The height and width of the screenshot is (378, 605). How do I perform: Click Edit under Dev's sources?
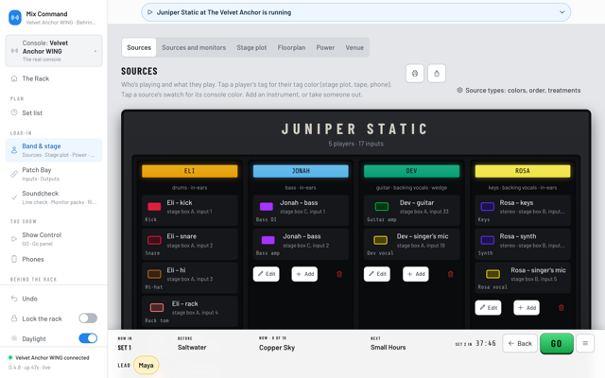point(377,274)
